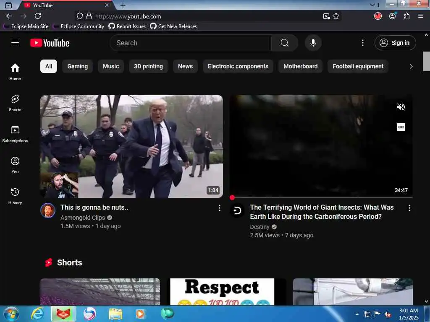430x322 pixels.
Task: Open a new browser tab
Action: click(x=123, y=5)
